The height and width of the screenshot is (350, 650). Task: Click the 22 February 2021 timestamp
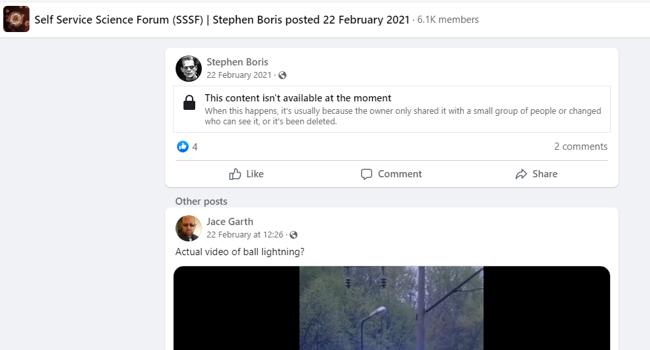pos(239,75)
